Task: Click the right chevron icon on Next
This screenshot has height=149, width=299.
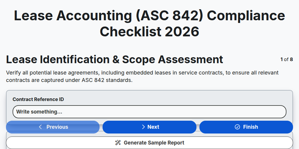Action: coord(144,127)
